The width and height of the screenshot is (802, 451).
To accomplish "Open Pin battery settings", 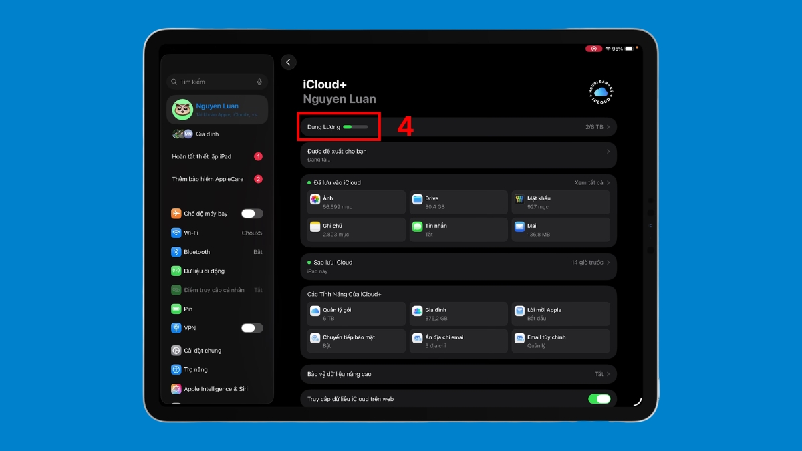I will [217, 309].
